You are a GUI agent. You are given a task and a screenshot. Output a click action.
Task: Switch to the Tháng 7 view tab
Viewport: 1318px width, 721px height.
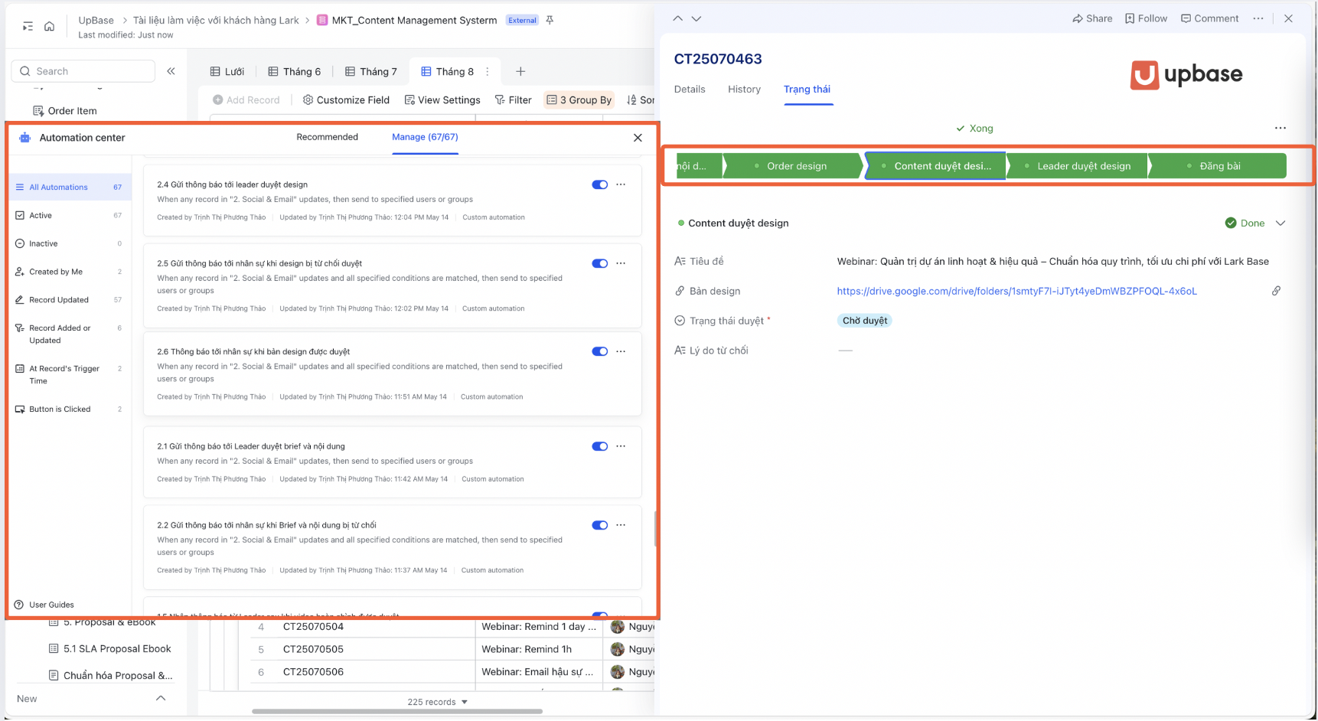tap(371, 71)
